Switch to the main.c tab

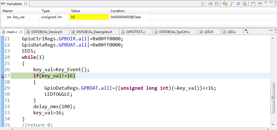tap(12, 32)
